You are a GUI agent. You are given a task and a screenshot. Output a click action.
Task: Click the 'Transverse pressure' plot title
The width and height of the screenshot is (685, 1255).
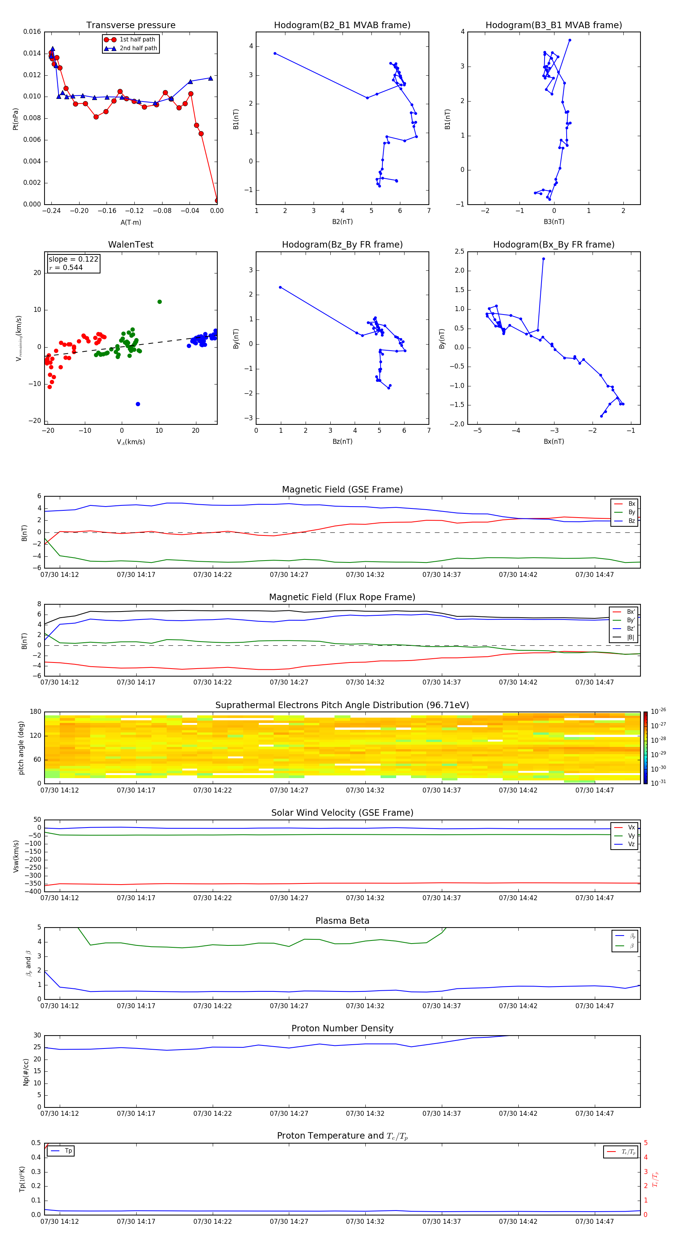tap(131, 25)
